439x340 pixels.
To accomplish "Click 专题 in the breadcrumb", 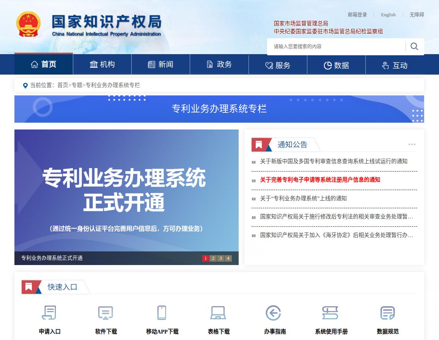I will coord(77,85).
